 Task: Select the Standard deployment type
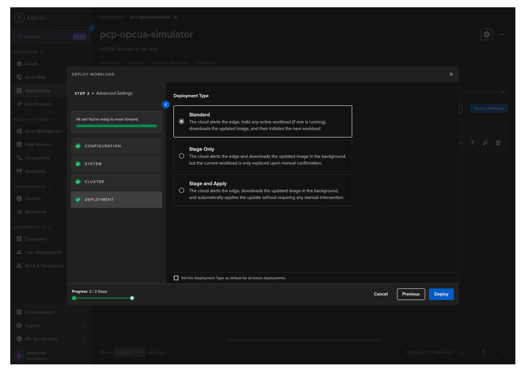[x=182, y=122]
